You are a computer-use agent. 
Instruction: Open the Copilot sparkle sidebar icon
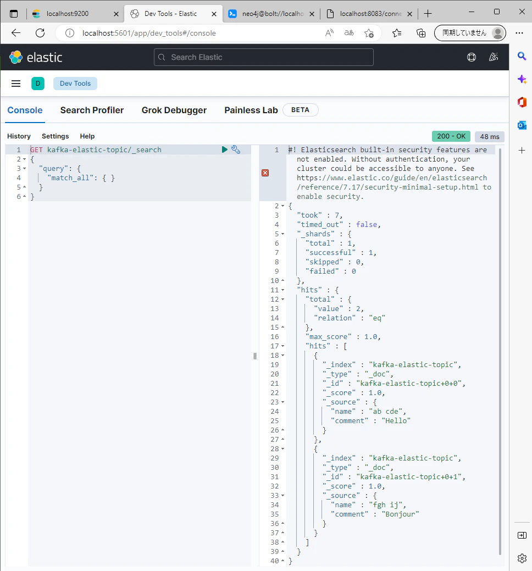point(522,79)
